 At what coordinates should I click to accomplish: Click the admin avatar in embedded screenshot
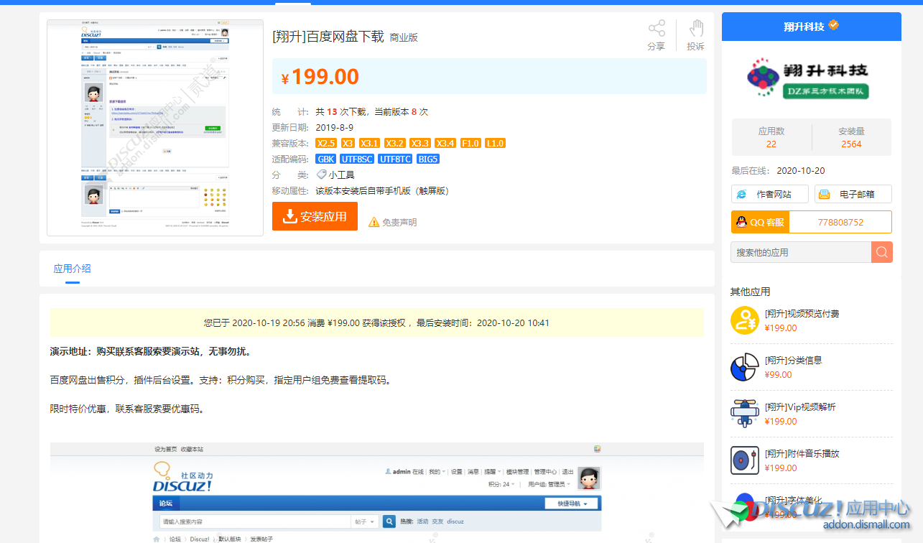(589, 478)
